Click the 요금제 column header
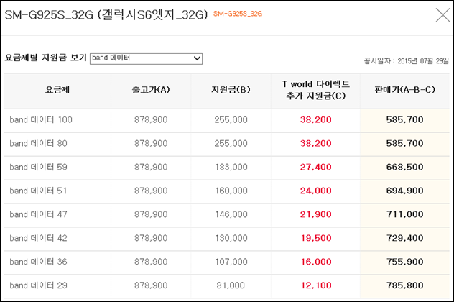454x302 pixels. click(57, 90)
